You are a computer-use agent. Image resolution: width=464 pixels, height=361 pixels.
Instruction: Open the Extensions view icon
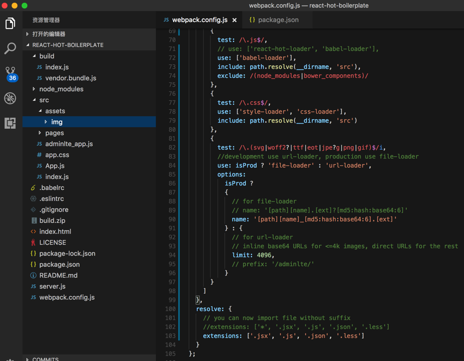click(x=10, y=123)
